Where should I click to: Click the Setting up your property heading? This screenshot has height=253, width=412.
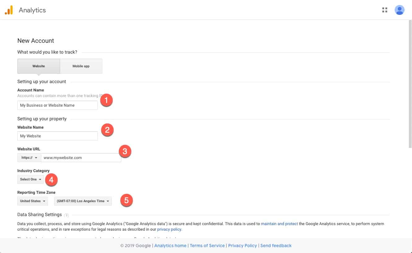42,119
